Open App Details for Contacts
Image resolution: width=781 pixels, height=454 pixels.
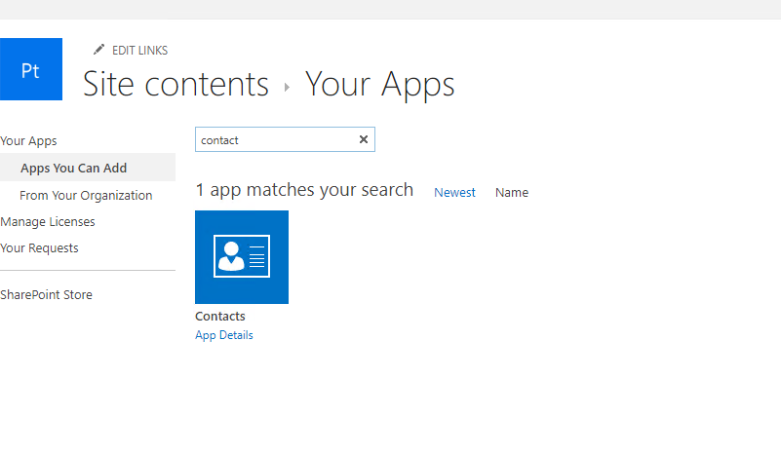pyautogui.click(x=224, y=335)
